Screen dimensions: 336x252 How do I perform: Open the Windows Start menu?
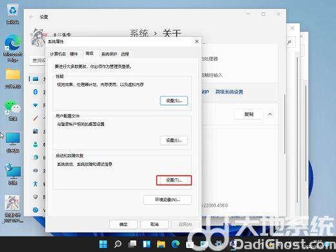[x=103, y=244]
